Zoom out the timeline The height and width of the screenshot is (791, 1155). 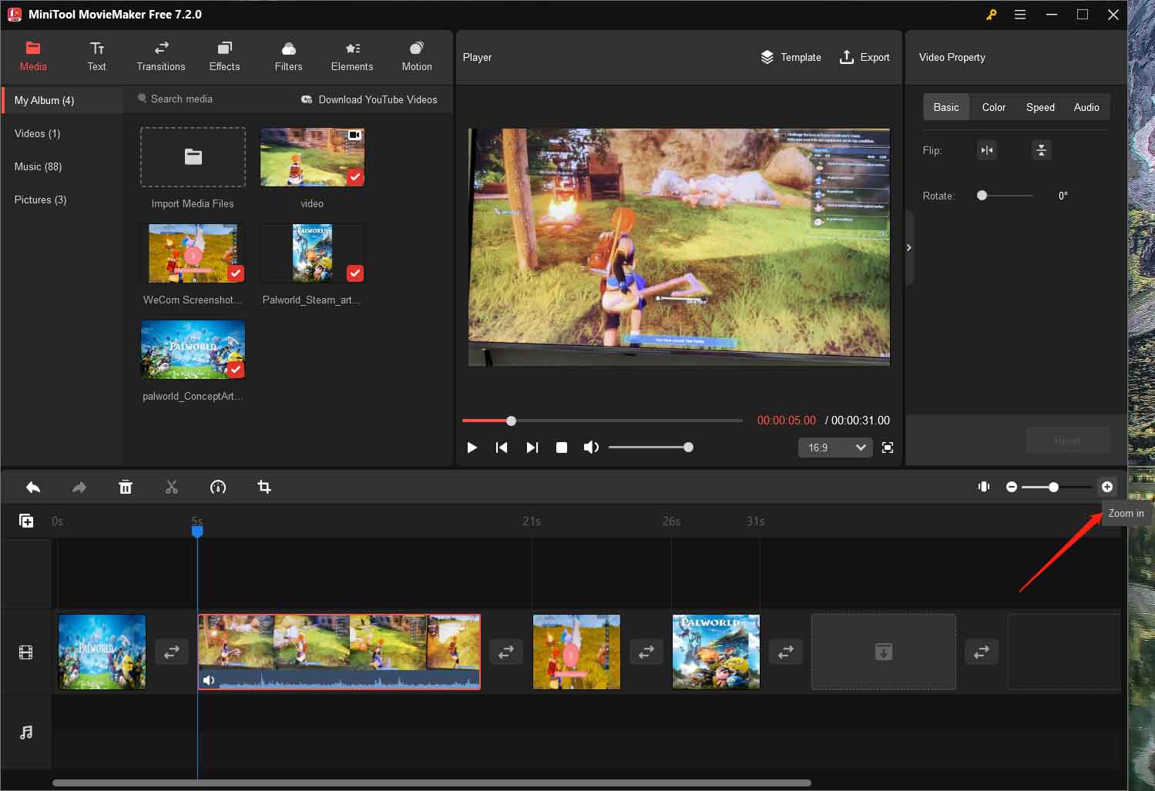tap(1012, 487)
